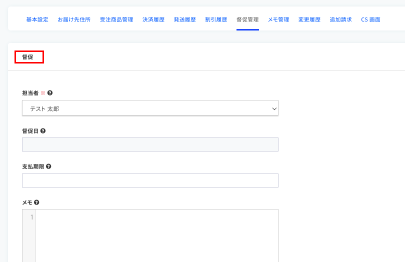
Task: Select the active 督促管理 tab
Action: 247,19
